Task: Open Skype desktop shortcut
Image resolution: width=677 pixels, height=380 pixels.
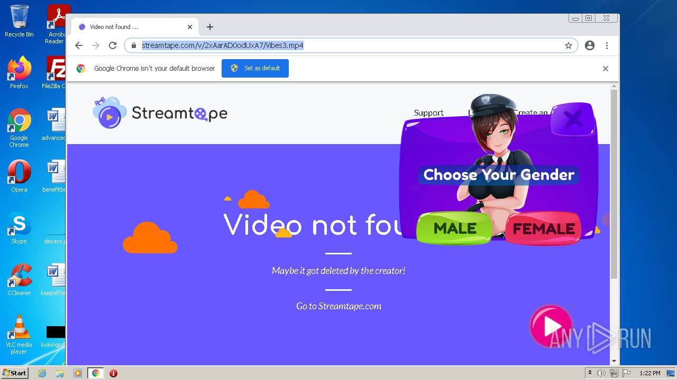Action: coord(19,227)
